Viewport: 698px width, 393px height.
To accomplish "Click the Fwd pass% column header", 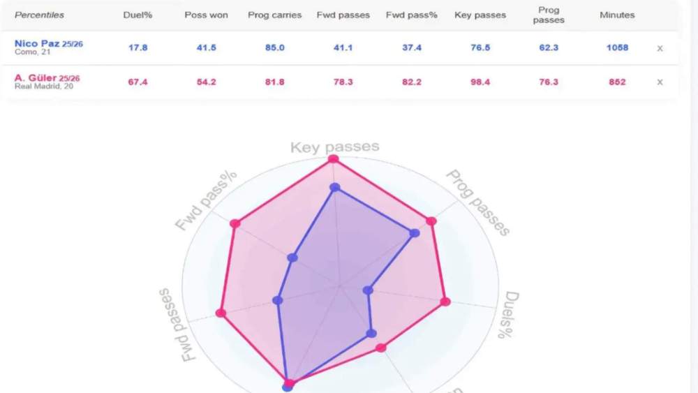I will [411, 15].
